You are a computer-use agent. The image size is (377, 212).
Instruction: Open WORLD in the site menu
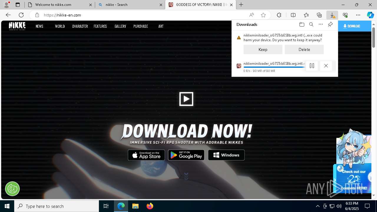[x=60, y=26]
